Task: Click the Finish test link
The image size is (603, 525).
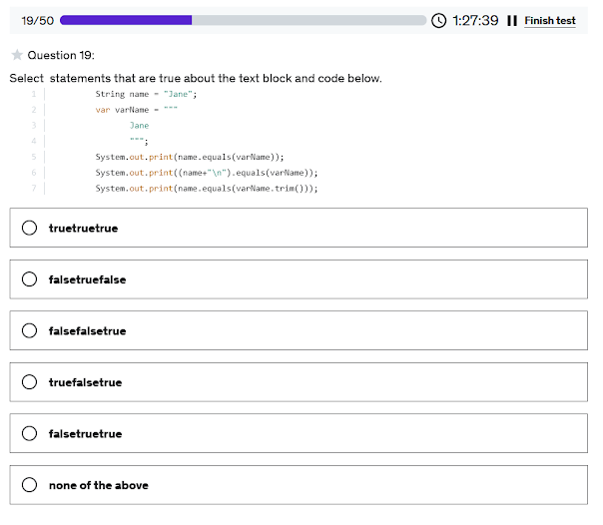Action: [550, 21]
